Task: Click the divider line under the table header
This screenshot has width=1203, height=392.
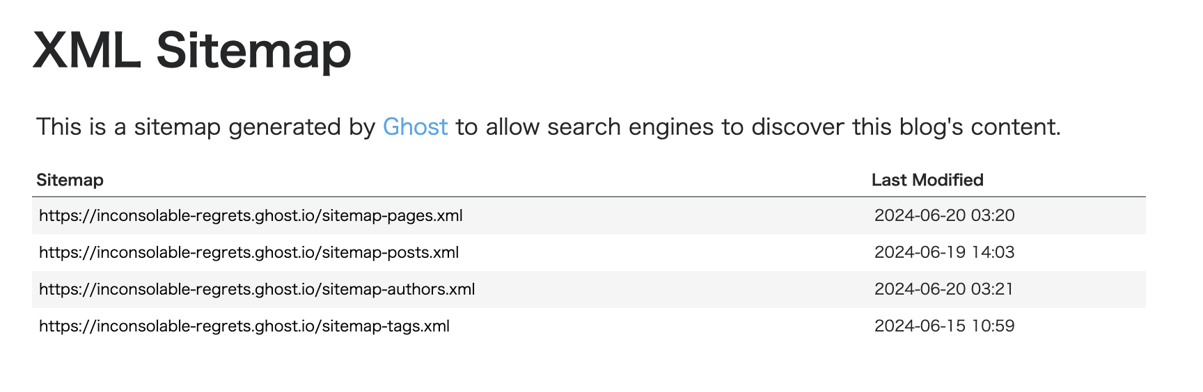Action: coord(589,197)
